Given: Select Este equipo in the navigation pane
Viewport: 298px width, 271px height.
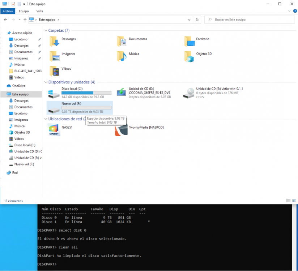Looking at the screenshot, I should point(21,94).
